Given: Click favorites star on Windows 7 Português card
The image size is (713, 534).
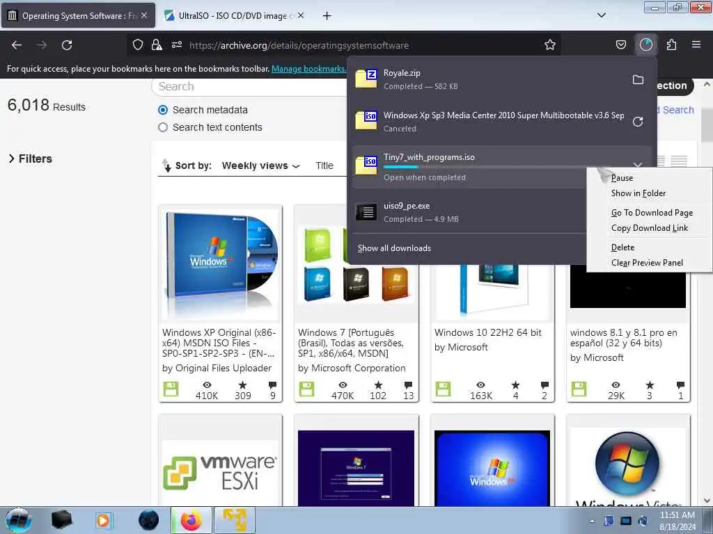Looking at the screenshot, I should [378, 385].
